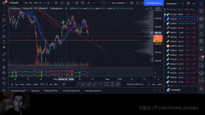Open the Без названия layout dropdown
This screenshot has height=115, width=205.
(x=118, y=3)
